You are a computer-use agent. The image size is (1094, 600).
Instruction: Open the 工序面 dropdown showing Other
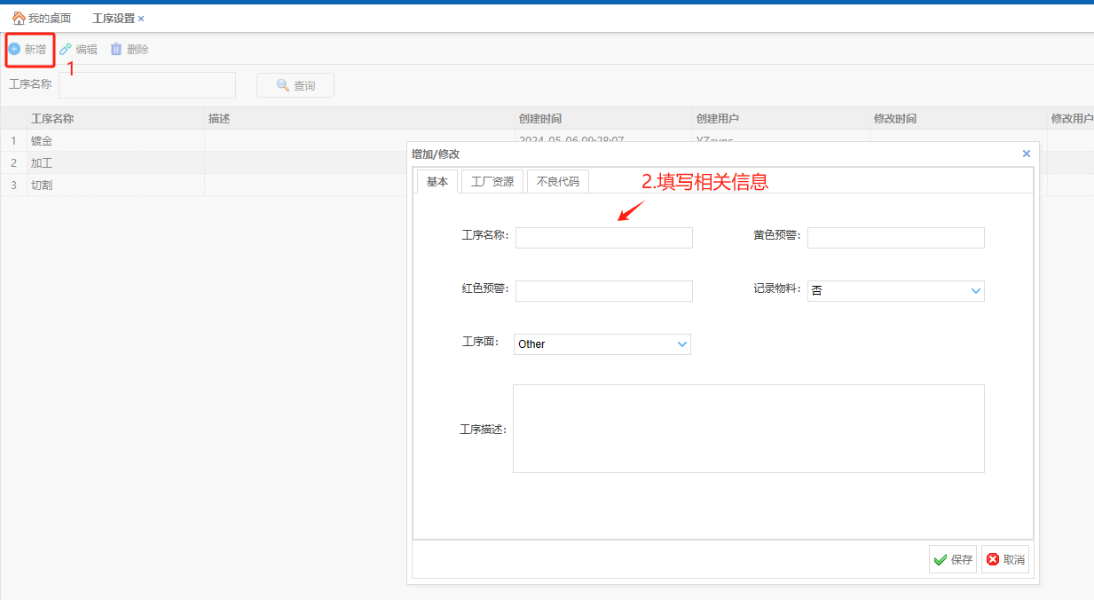682,344
